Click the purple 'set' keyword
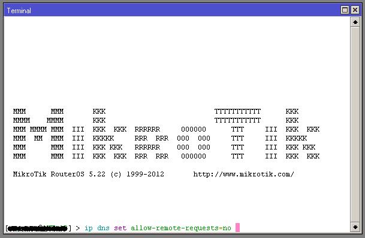The height and width of the screenshot is (238, 365). coord(120,228)
